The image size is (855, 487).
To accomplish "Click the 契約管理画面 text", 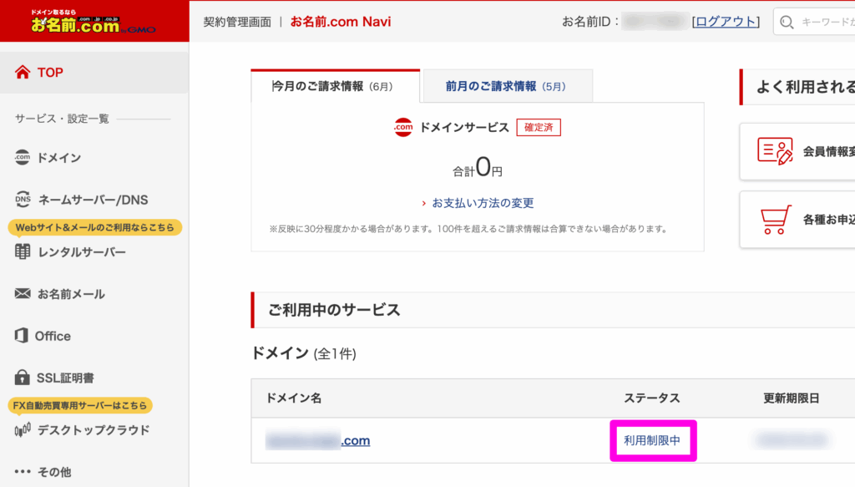I will tap(237, 22).
